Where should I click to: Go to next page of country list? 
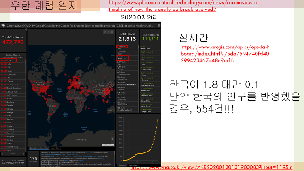click(x=23, y=154)
